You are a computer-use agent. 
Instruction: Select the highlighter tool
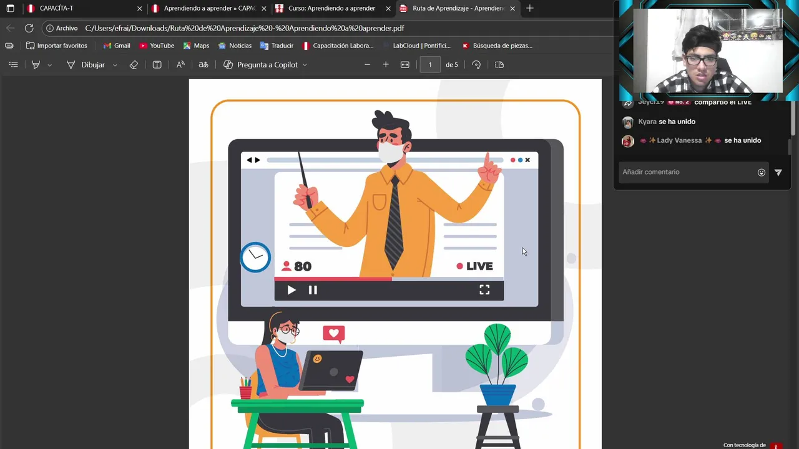click(x=36, y=65)
